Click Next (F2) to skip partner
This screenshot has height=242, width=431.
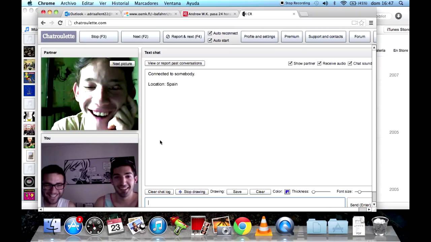tap(140, 37)
